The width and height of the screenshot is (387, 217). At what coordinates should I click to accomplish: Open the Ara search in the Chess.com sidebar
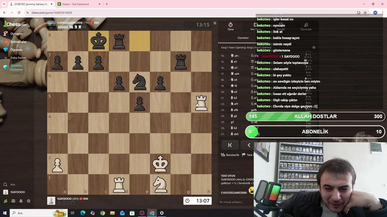coord(9,184)
